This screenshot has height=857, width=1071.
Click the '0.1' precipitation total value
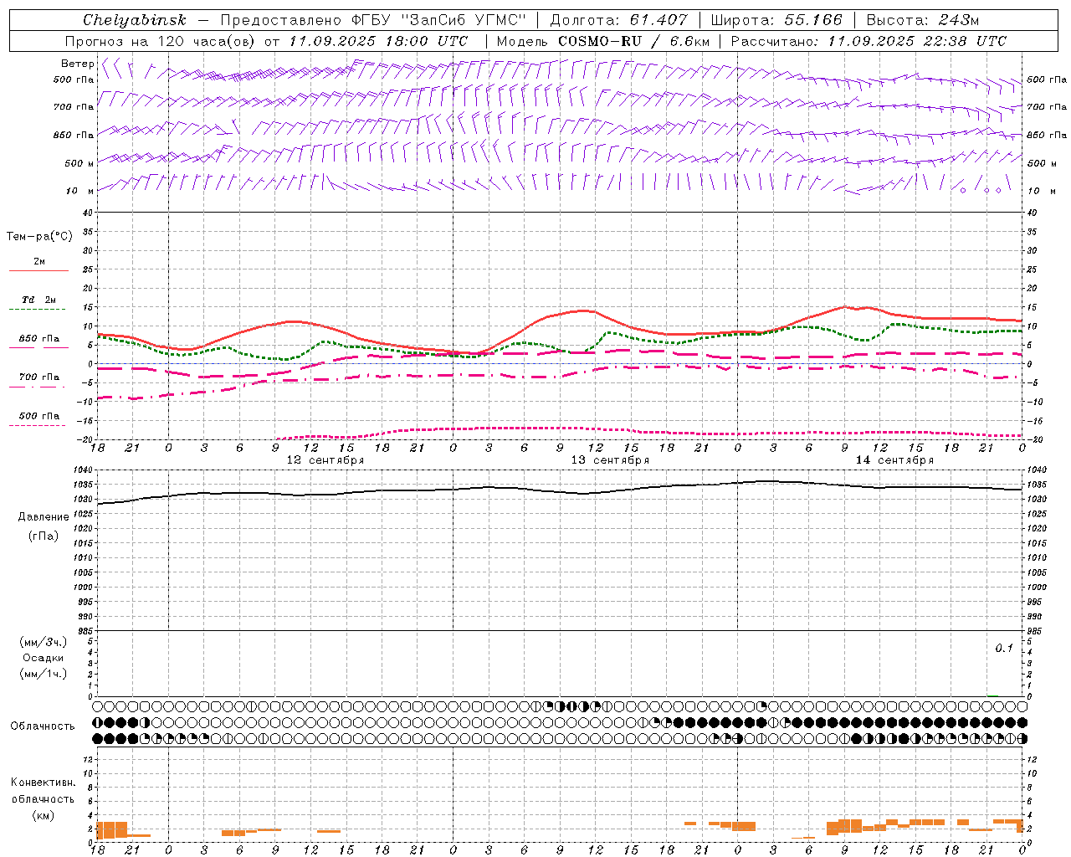point(1004,649)
